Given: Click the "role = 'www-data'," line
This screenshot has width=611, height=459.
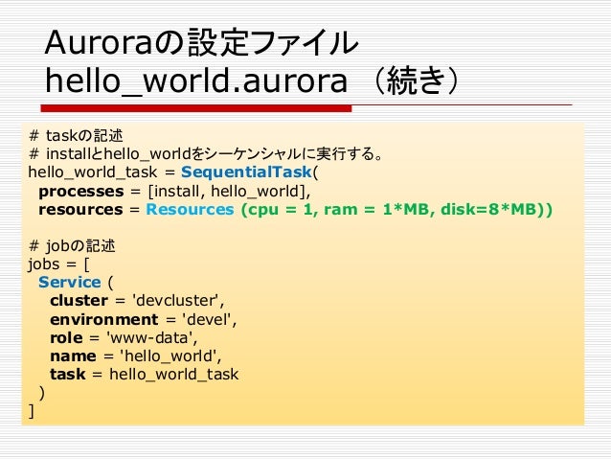Looking at the screenshot, I should pyautogui.click(x=124, y=337).
